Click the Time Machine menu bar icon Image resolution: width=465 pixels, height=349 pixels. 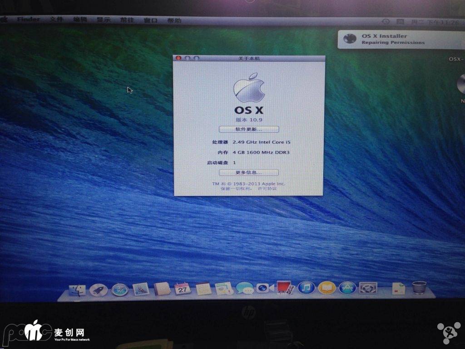tap(386, 21)
